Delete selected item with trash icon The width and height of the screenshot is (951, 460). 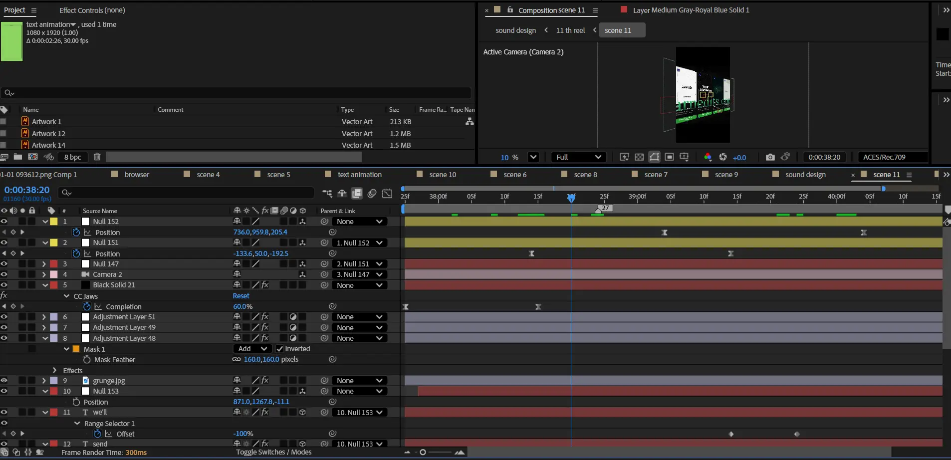97,157
